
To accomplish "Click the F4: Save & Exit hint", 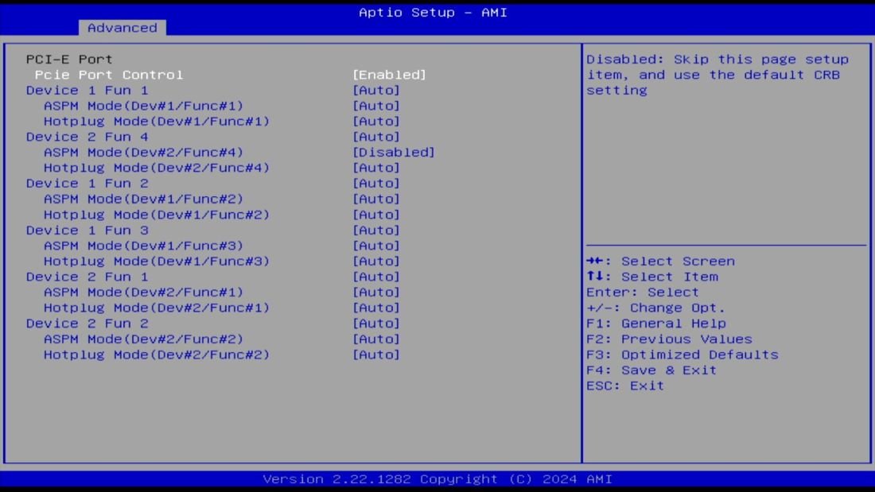I will pos(651,370).
